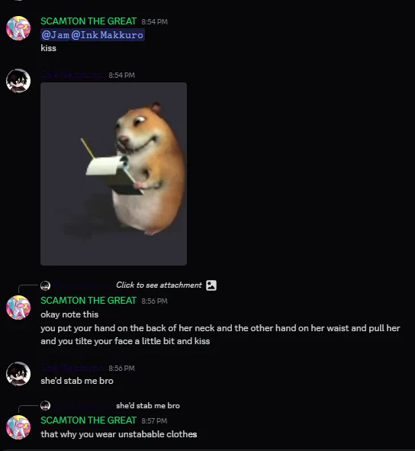Image resolution: width=415 pixels, height=451 pixels.
Task: Open the hamster writing notes GIF
Action: [x=114, y=174]
